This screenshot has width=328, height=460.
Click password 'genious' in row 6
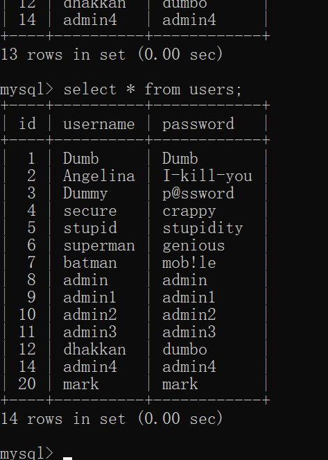pyautogui.click(x=193, y=246)
